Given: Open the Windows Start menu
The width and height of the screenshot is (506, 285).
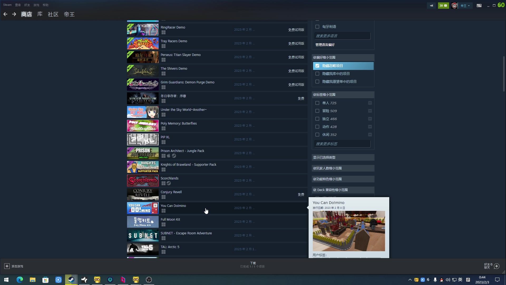Looking at the screenshot, I should point(6,280).
